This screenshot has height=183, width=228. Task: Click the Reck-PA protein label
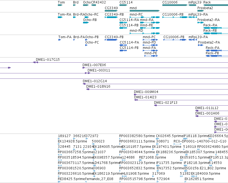tap(212, 48)
